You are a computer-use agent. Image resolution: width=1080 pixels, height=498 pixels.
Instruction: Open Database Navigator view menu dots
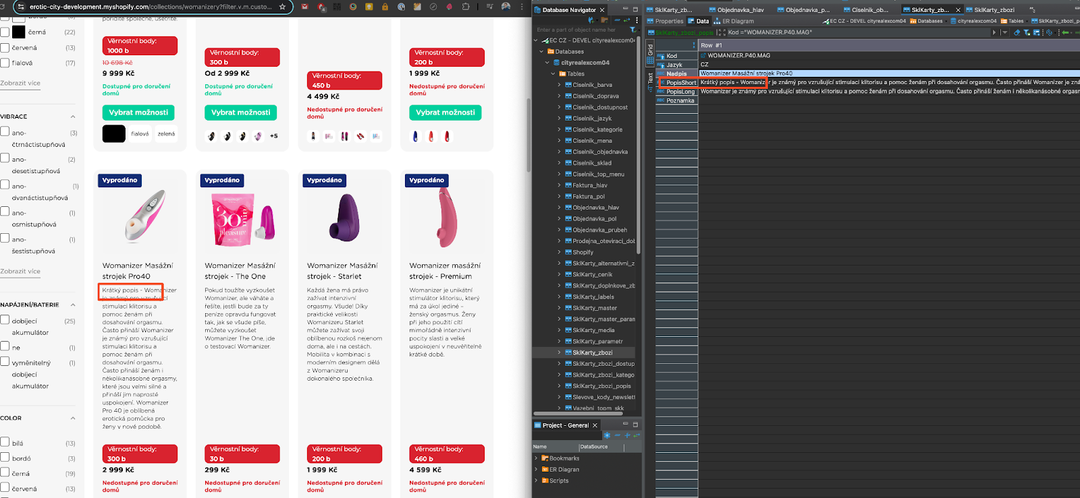637,20
